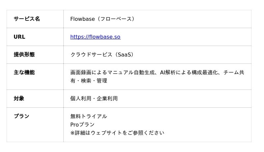
Task: Select the 対象 row label
Action: point(19,98)
